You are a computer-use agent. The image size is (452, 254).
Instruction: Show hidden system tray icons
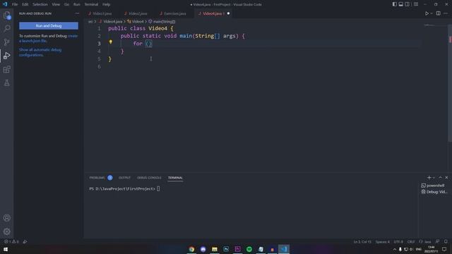click(x=395, y=249)
